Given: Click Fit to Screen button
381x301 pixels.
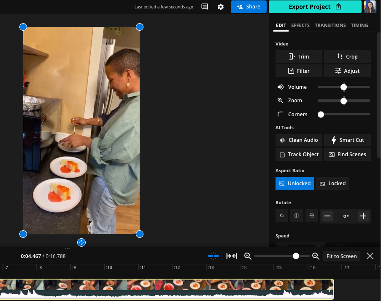Looking at the screenshot, I should (x=341, y=256).
